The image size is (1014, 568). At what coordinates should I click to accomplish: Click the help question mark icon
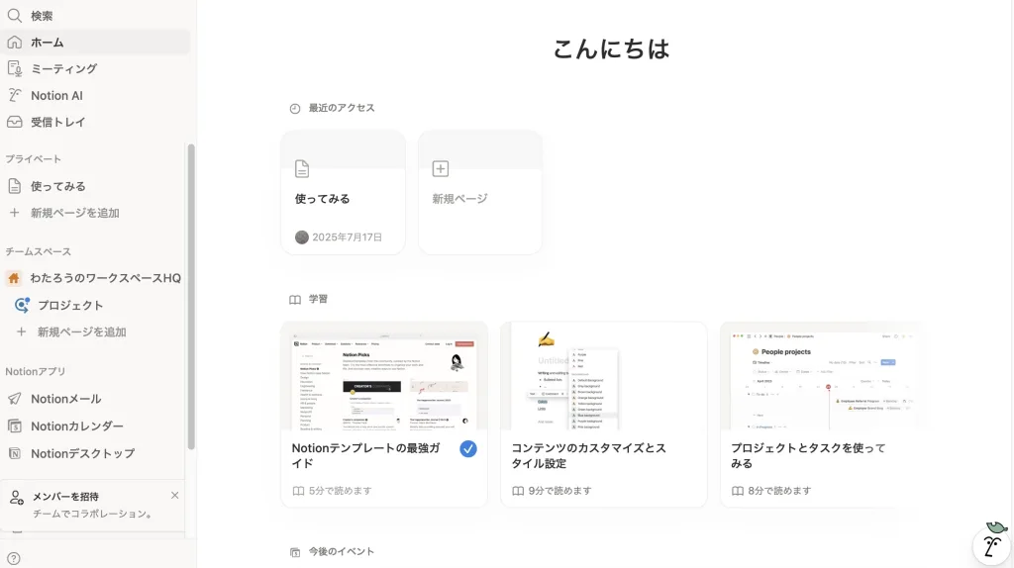pos(14,558)
